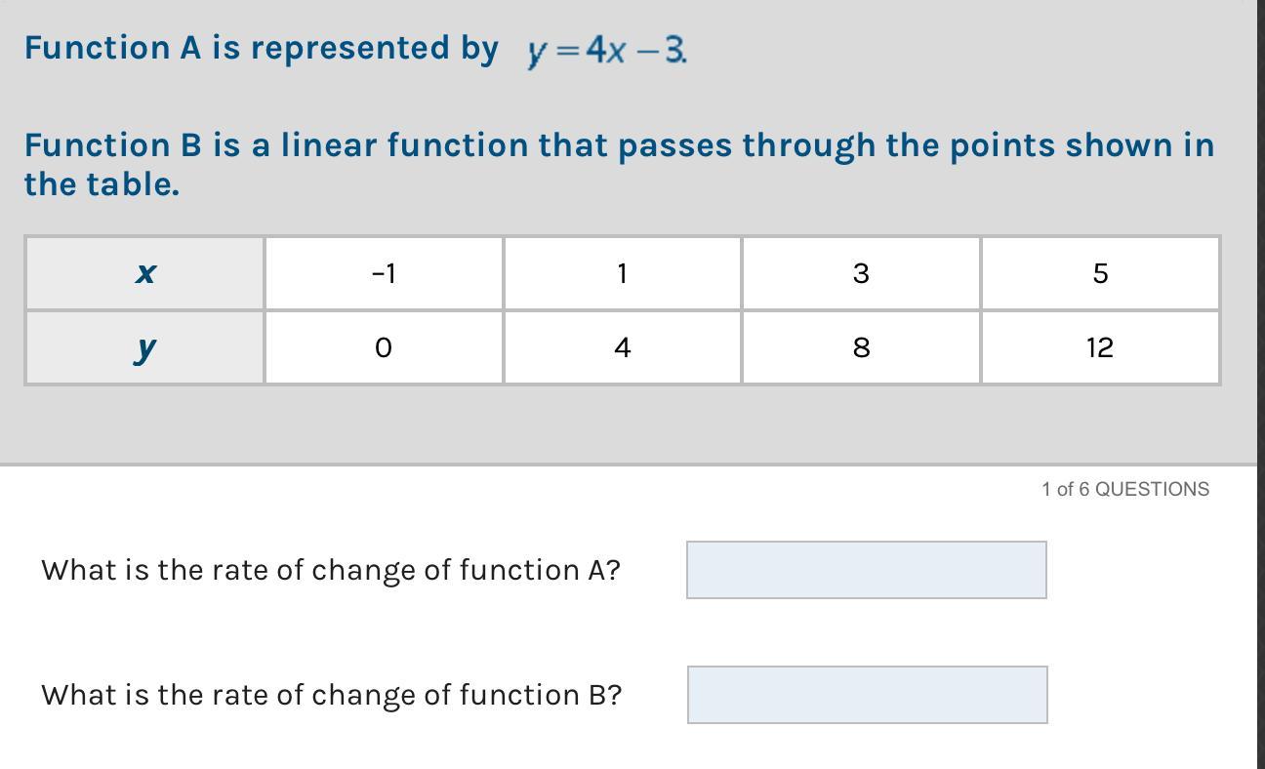Click the question text about function A

coord(331,570)
